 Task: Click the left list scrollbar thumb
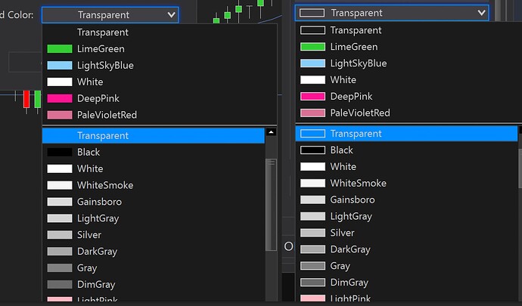[271, 204]
